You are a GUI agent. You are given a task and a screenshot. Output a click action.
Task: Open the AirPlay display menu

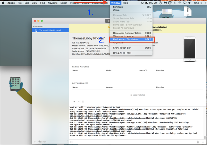point(185,3)
